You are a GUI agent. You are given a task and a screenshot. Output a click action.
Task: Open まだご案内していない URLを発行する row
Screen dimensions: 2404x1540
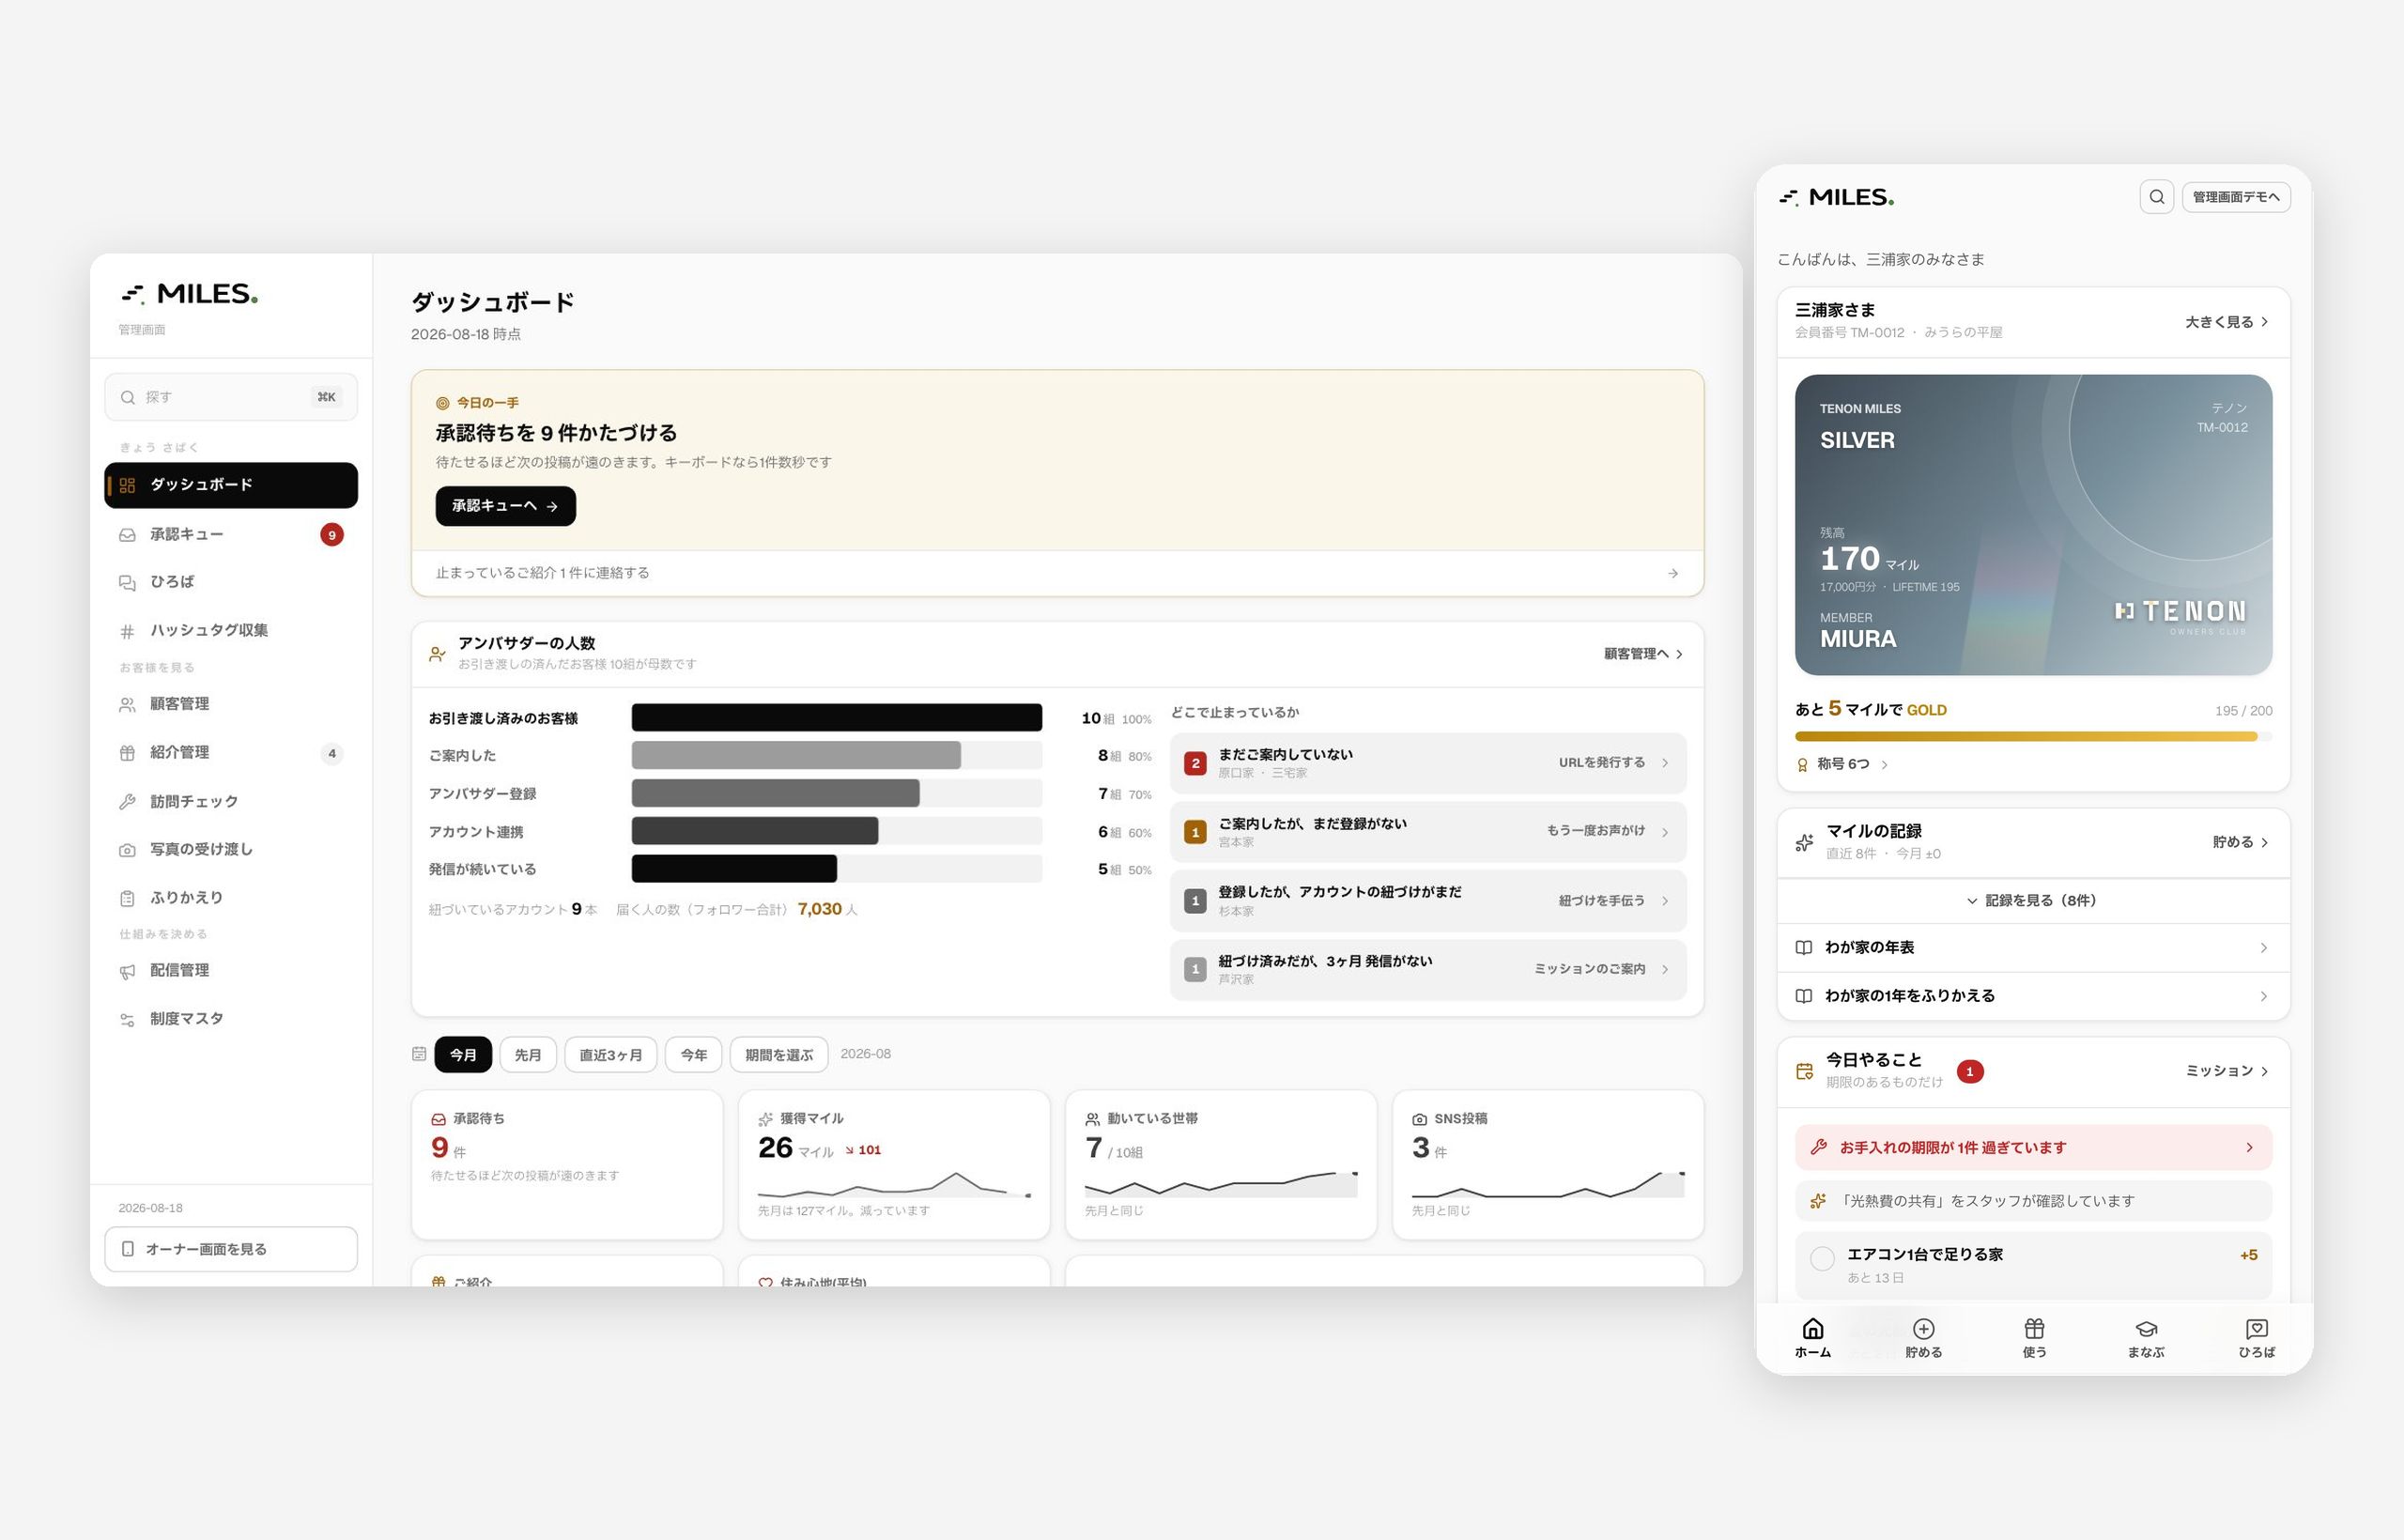click(x=1428, y=763)
